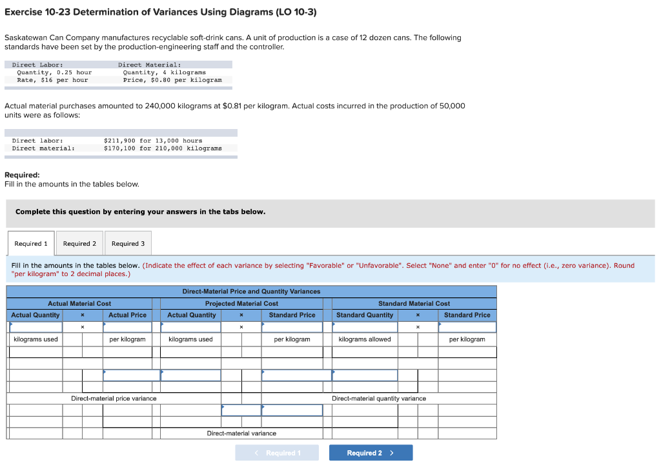661x469 pixels.
Task: Click the Standard Quantity kilograms allowed input field
Action: click(x=365, y=327)
